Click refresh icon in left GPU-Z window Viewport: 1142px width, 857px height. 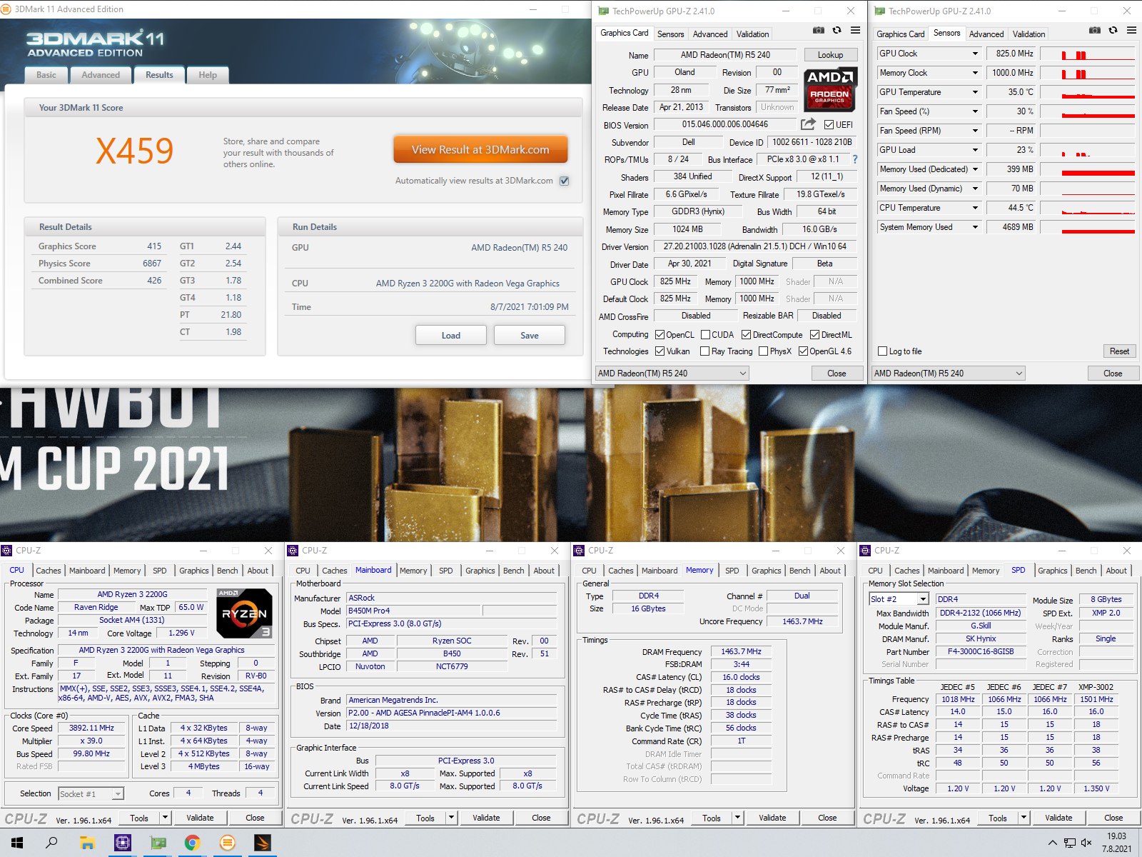tap(837, 31)
